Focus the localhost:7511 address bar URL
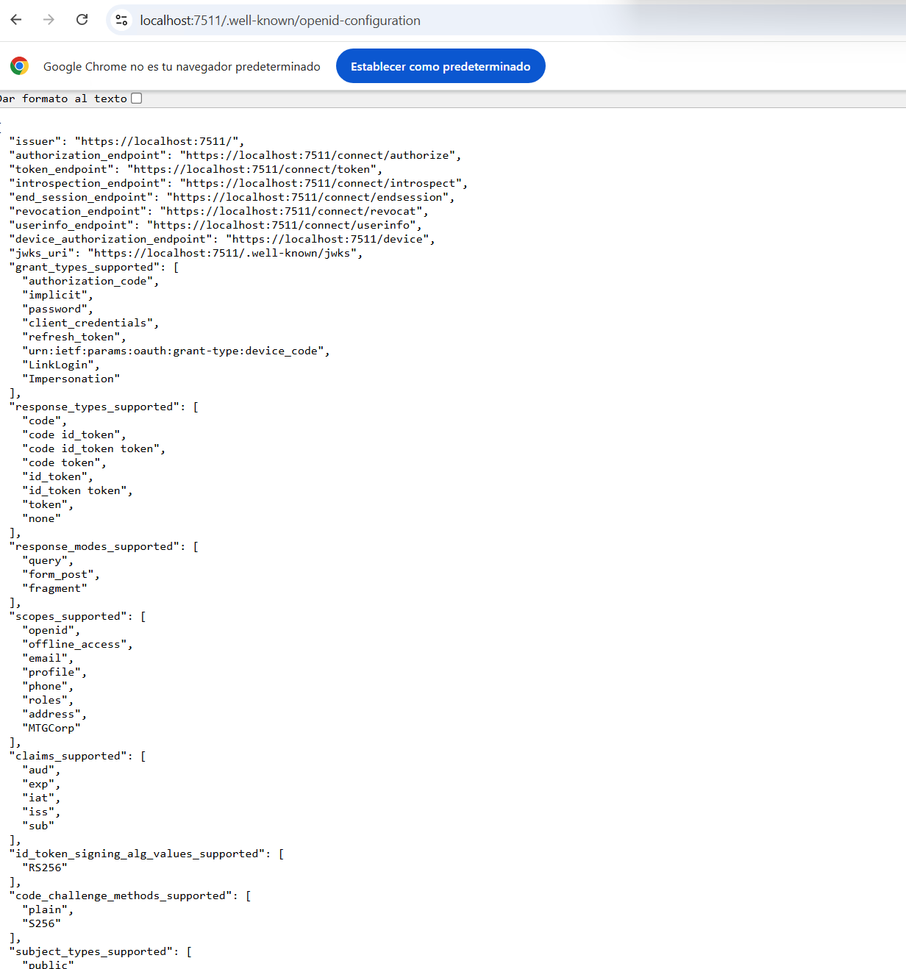 [x=280, y=21]
